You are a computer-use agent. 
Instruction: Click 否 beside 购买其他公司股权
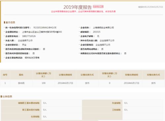(44, 49)
